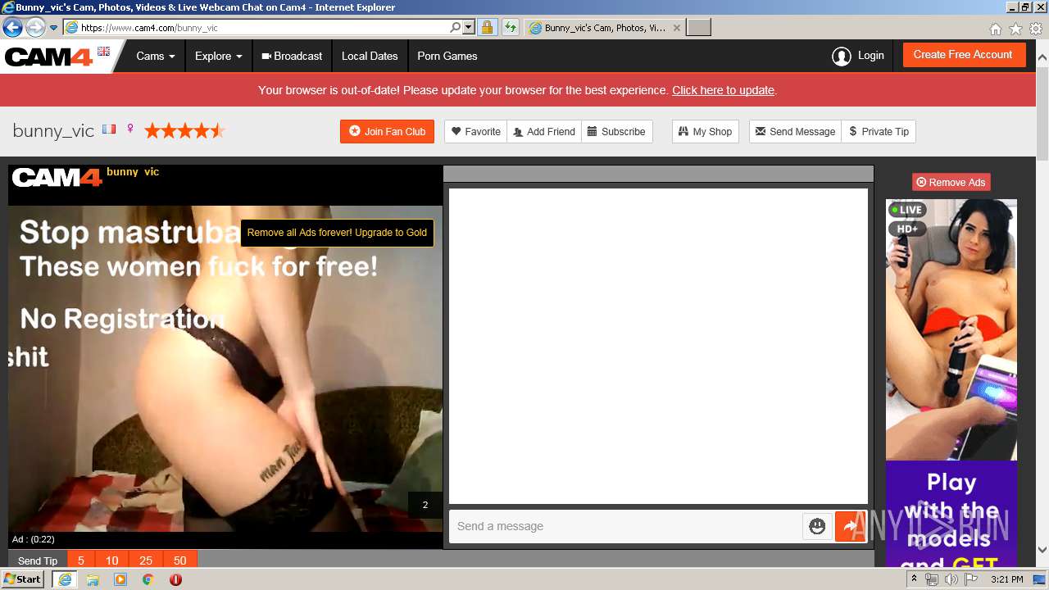Click the Login link

870,56
